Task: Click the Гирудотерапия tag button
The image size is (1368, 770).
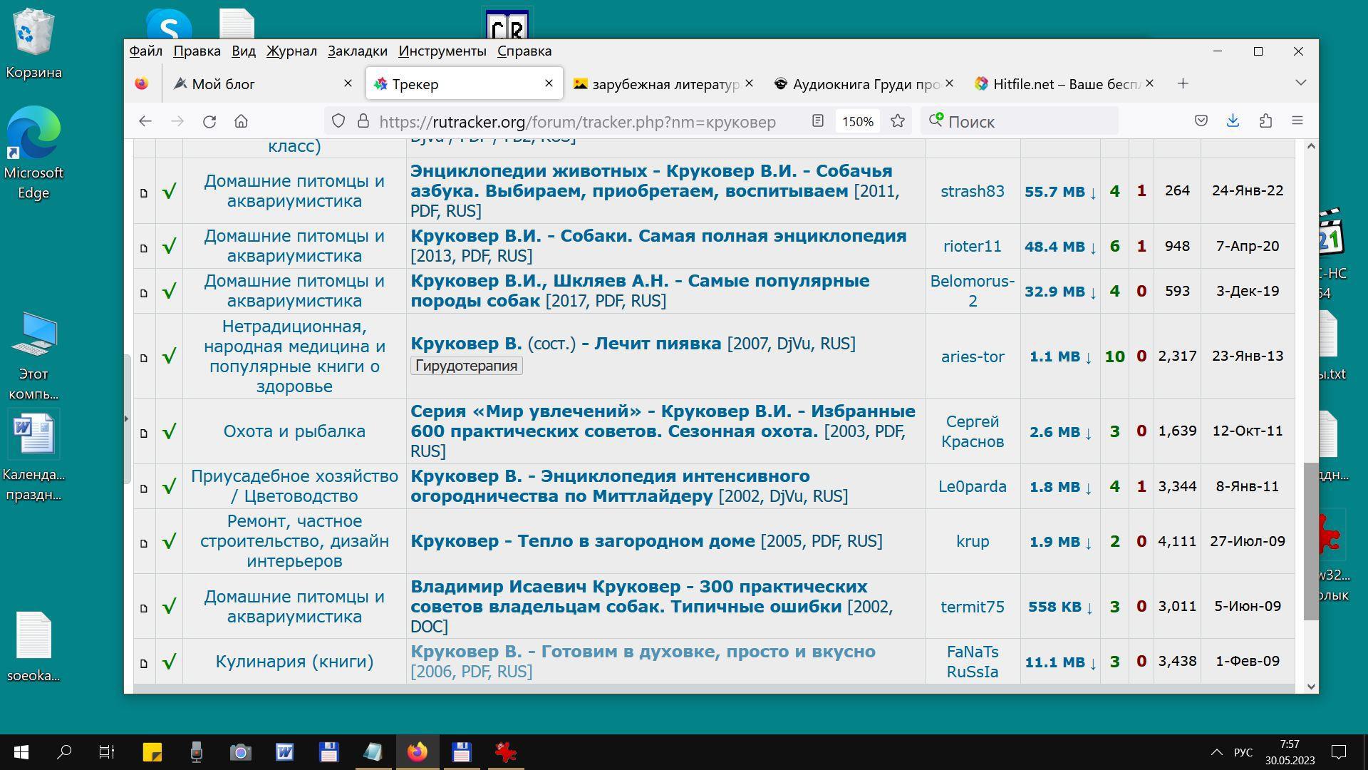Action: (466, 366)
